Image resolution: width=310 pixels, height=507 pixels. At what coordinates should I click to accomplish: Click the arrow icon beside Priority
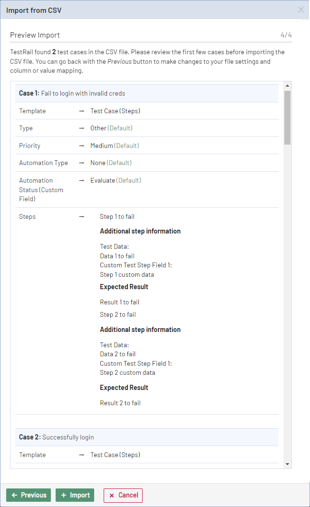tap(81, 146)
